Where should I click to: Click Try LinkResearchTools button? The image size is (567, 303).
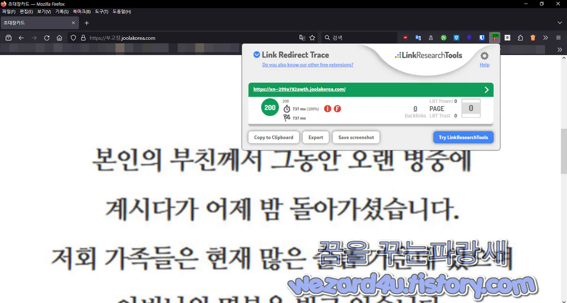tap(463, 138)
